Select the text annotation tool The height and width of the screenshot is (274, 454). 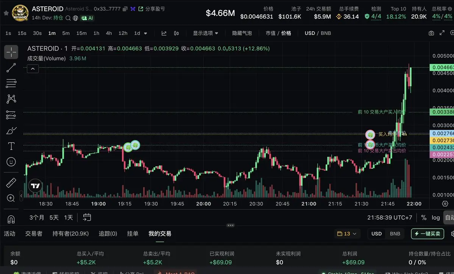click(11, 146)
